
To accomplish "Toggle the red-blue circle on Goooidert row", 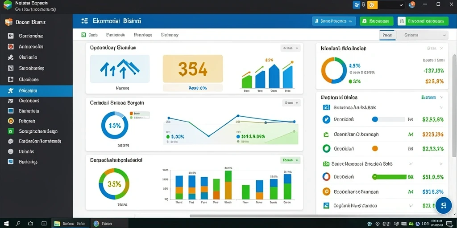I will [326, 176].
